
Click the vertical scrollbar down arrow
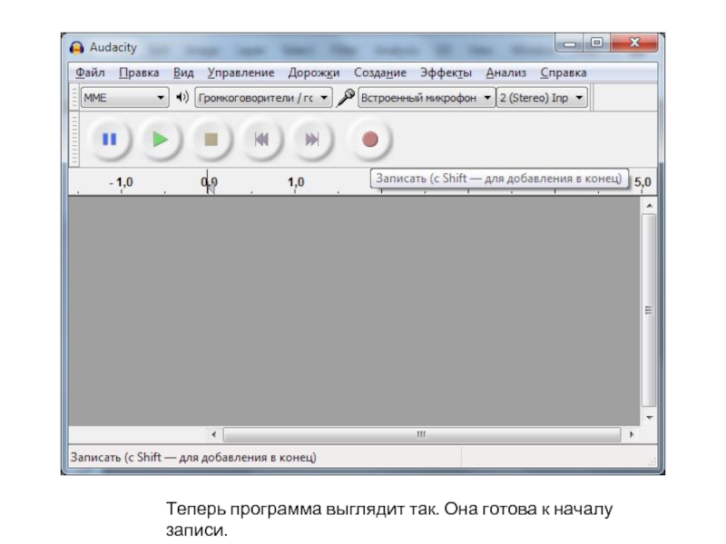(649, 417)
